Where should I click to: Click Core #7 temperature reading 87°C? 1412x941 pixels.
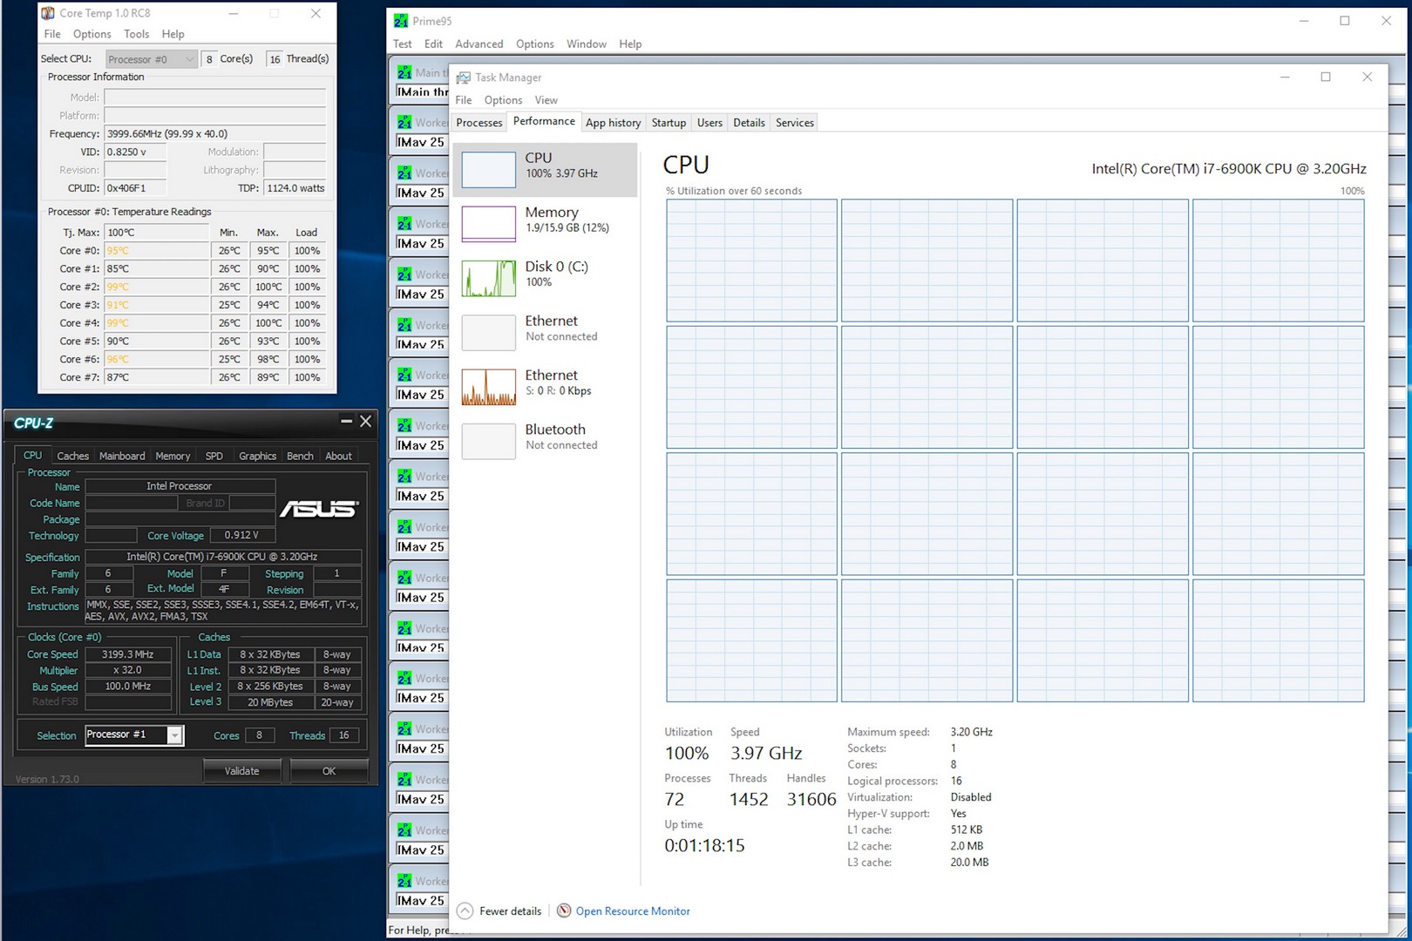coord(157,377)
